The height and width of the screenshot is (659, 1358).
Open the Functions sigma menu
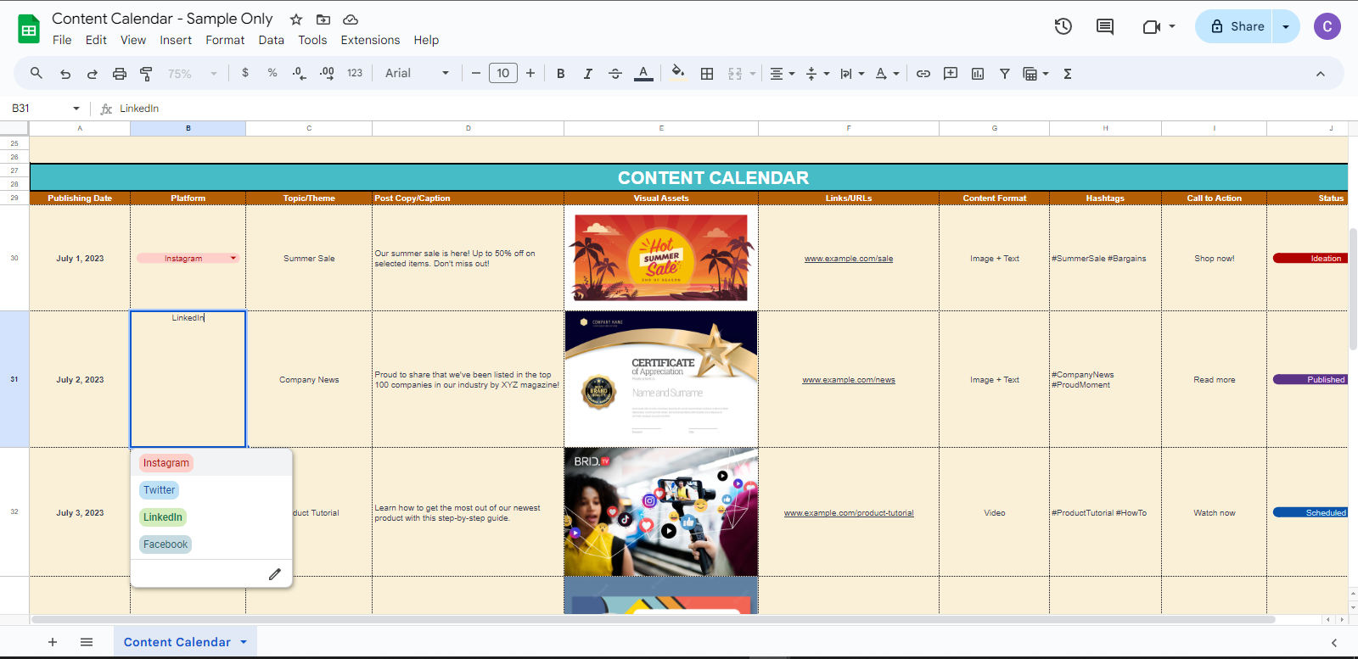coord(1068,74)
